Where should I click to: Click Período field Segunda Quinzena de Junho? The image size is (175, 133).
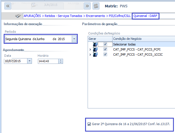pos(38,39)
